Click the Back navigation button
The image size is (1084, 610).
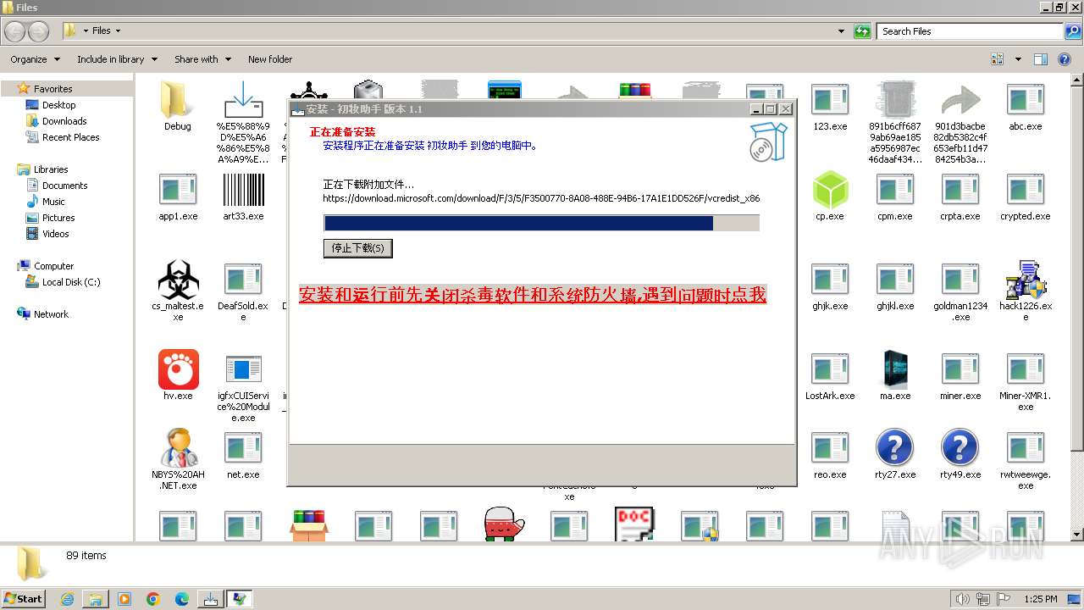pos(15,31)
